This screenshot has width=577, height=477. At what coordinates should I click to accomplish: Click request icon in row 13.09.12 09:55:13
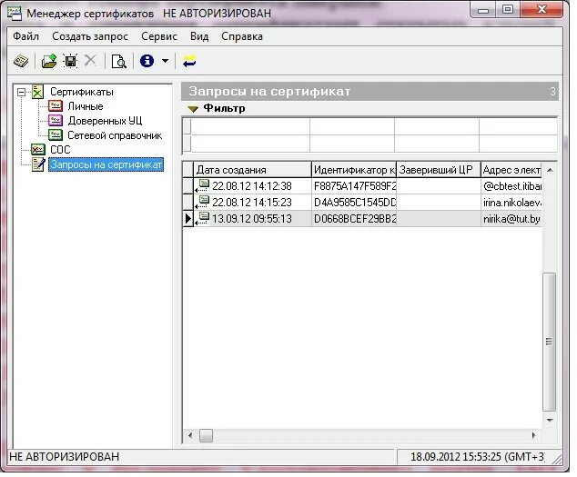(202, 218)
